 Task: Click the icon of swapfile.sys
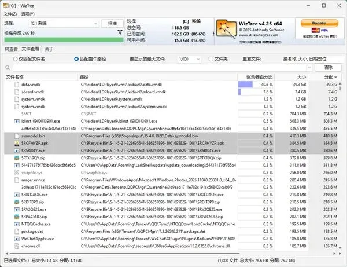[17, 173]
